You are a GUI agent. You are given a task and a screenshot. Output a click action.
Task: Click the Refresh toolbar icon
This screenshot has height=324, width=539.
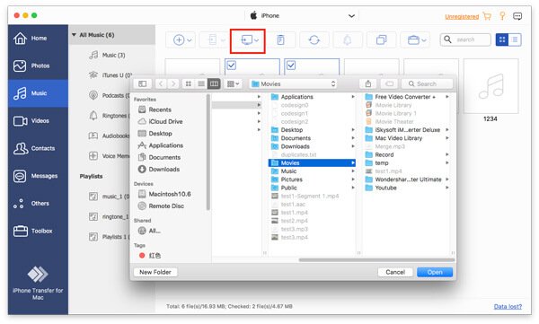click(314, 39)
